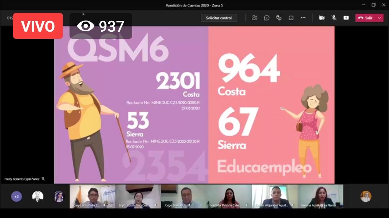Open the share content tray
The width and height of the screenshot is (389, 218).
(x=346, y=18)
